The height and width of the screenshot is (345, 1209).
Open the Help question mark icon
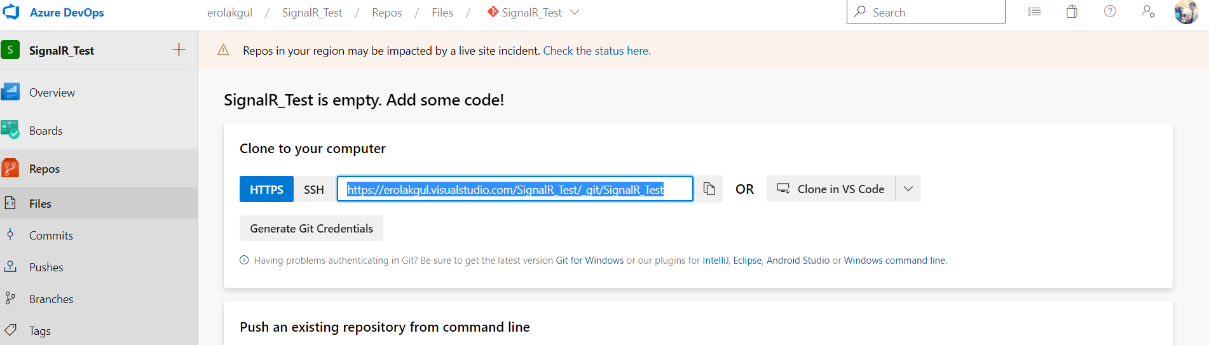(x=1110, y=12)
